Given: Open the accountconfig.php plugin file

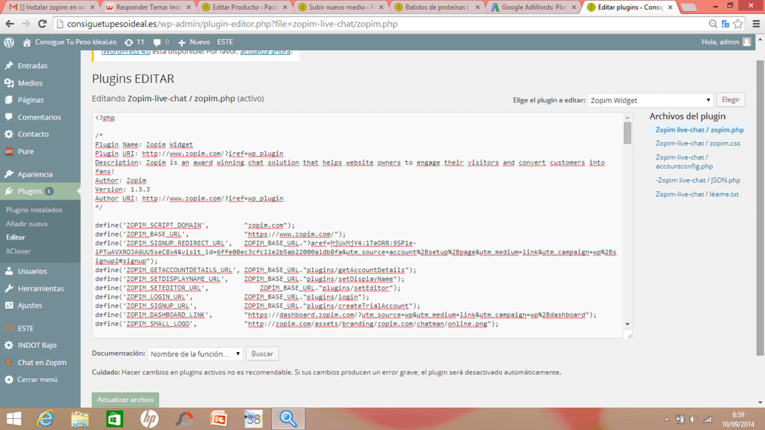Looking at the screenshot, I should coord(684,161).
